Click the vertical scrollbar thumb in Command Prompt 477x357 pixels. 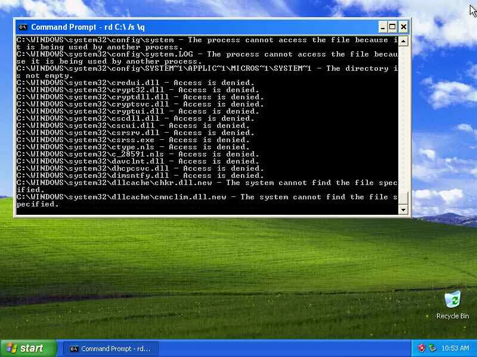point(403,198)
